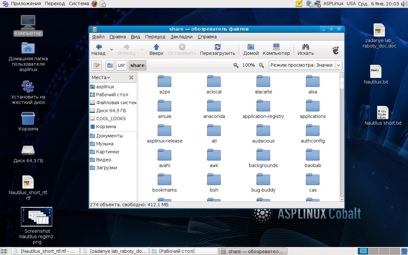Select Файловая система in sidebar
This screenshot has height=255, width=408.
pos(113,103)
